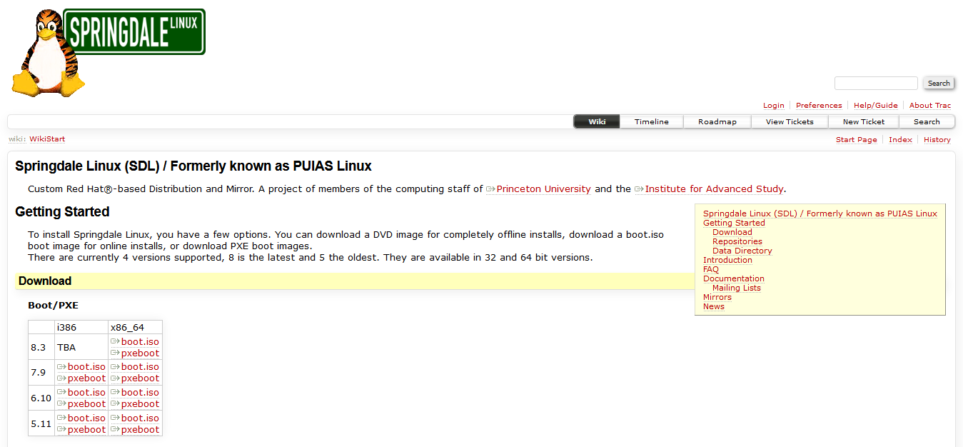The height and width of the screenshot is (447, 963).
Task: Click arrow icon before Princeton University link
Action: [490, 189]
